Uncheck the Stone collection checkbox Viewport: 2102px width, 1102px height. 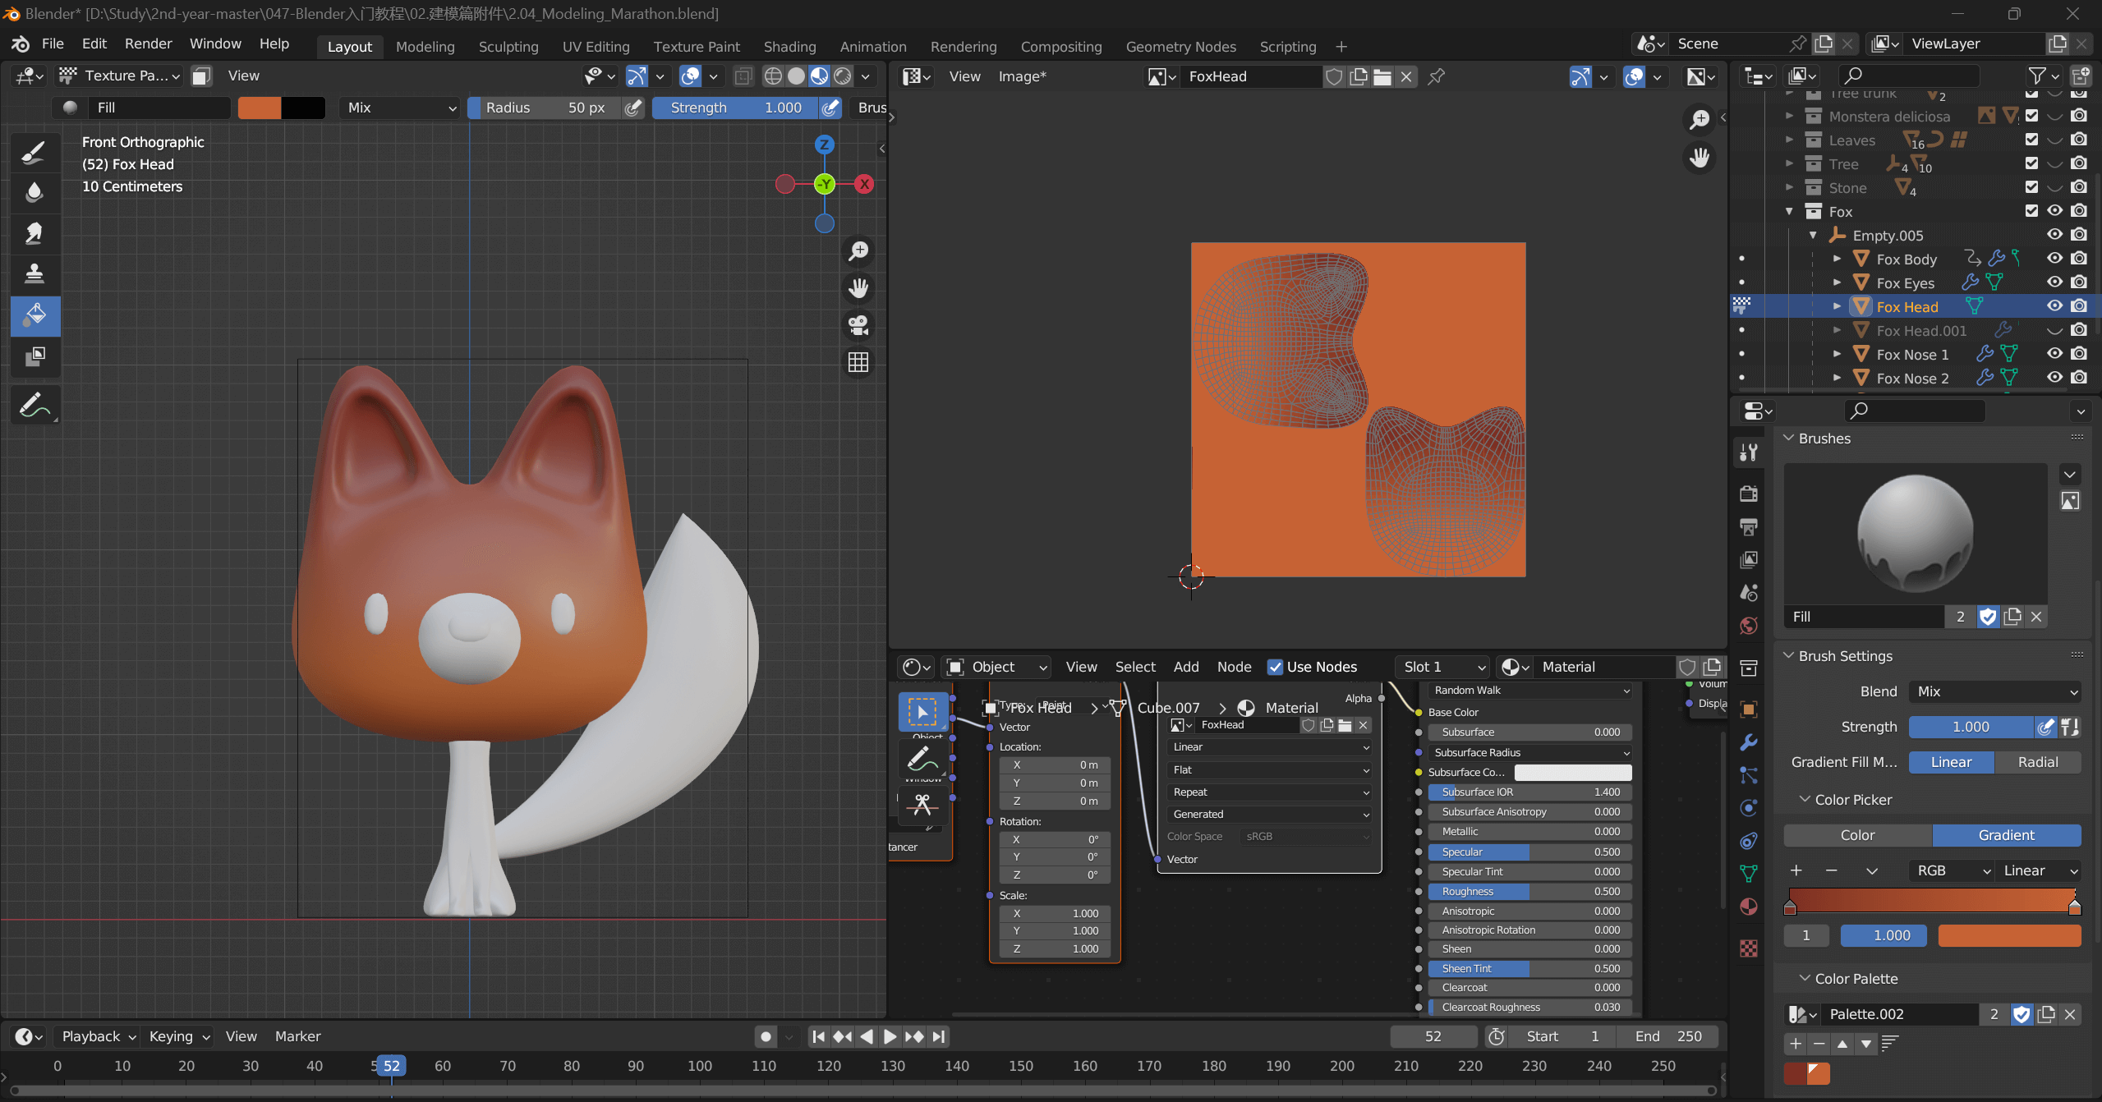point(2031,187)
